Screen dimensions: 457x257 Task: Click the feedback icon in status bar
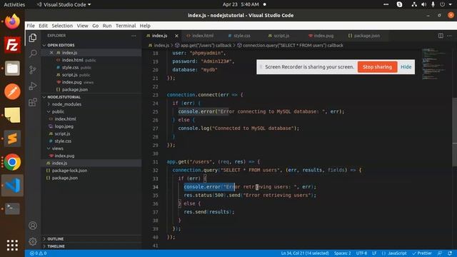(440, 253)
